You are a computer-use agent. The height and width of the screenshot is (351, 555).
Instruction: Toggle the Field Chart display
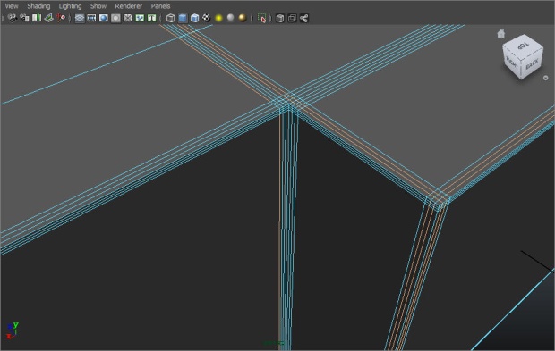127,18
